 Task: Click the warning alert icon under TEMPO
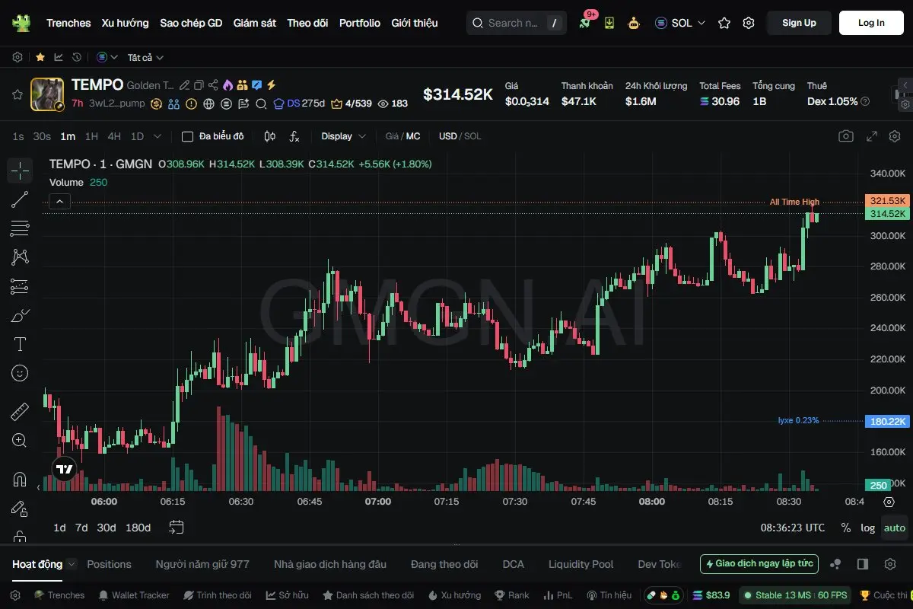coord(191,104)
